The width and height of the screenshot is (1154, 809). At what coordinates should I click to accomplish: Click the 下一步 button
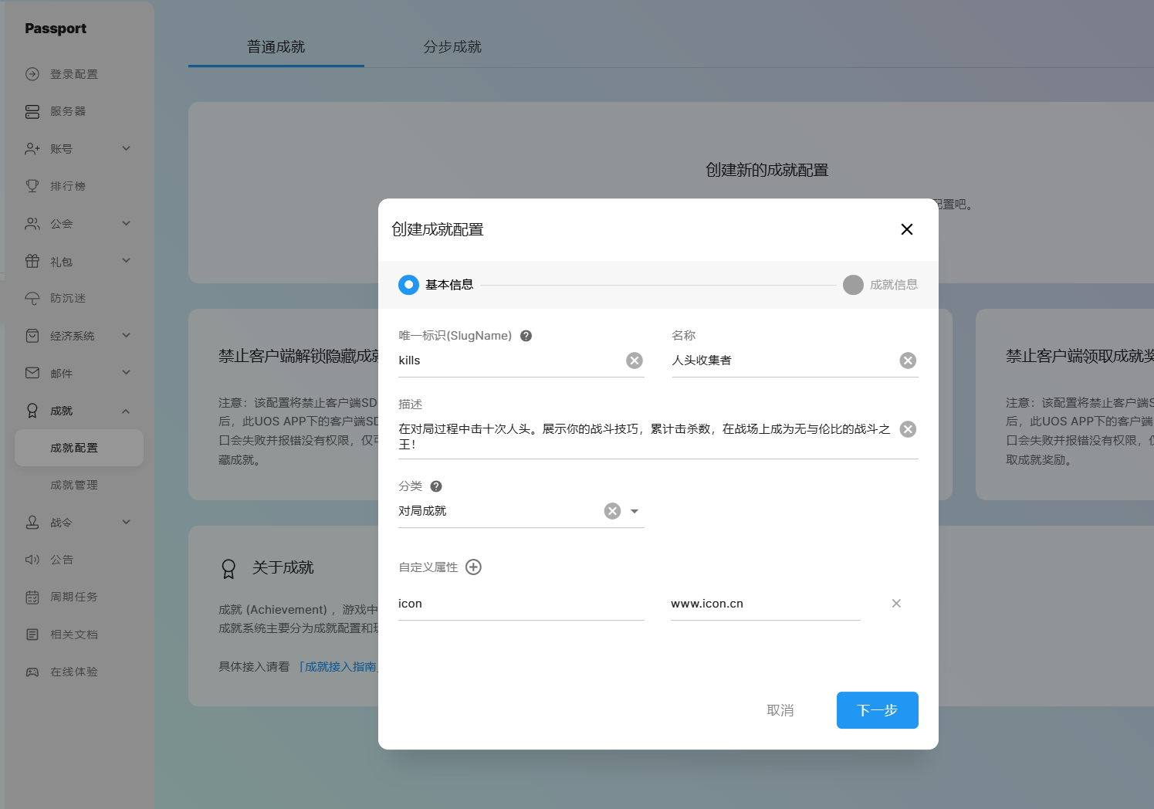tap(877, 710)
